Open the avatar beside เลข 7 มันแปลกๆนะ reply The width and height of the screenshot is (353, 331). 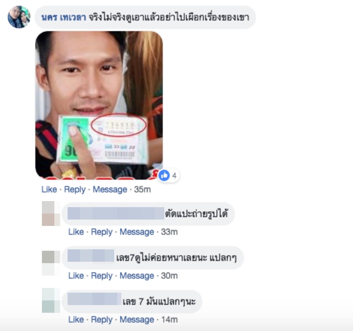pos(51,300)
